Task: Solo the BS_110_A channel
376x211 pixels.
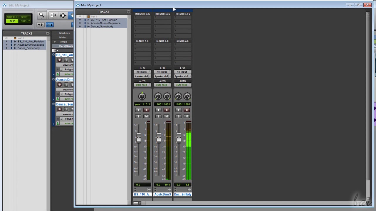Action: pyautogui.click(x=138, y=116)
